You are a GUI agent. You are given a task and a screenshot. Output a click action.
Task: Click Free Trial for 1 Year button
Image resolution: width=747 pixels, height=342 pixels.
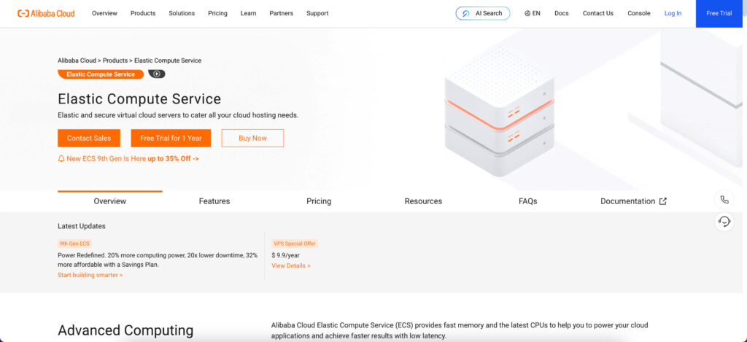pyautogui.click(x=171, y=138)
